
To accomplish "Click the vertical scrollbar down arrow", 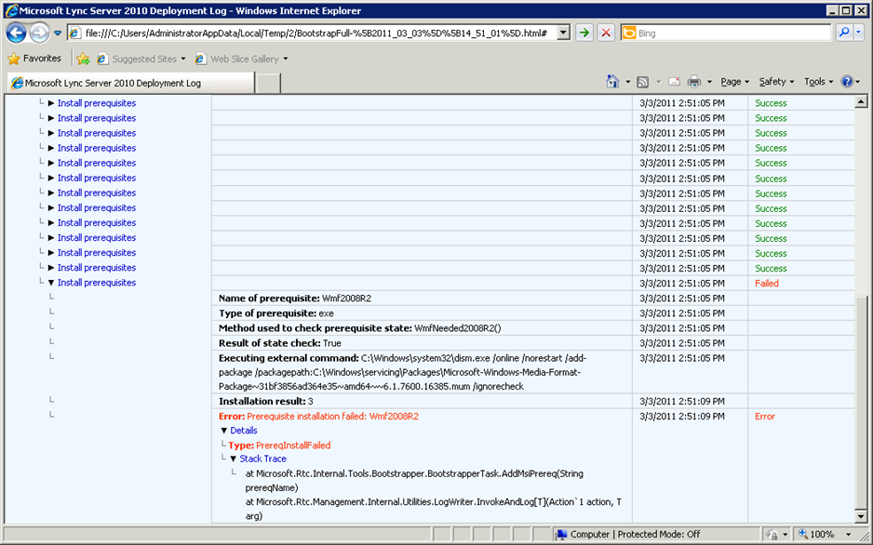I will (x=861, y=517).
